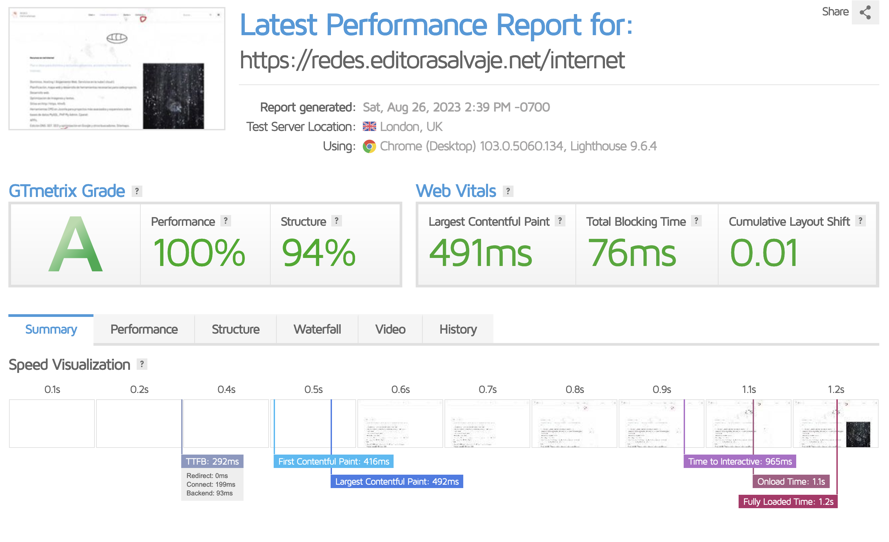Open Cumulative Layout Shift help icon

point(860,220)
